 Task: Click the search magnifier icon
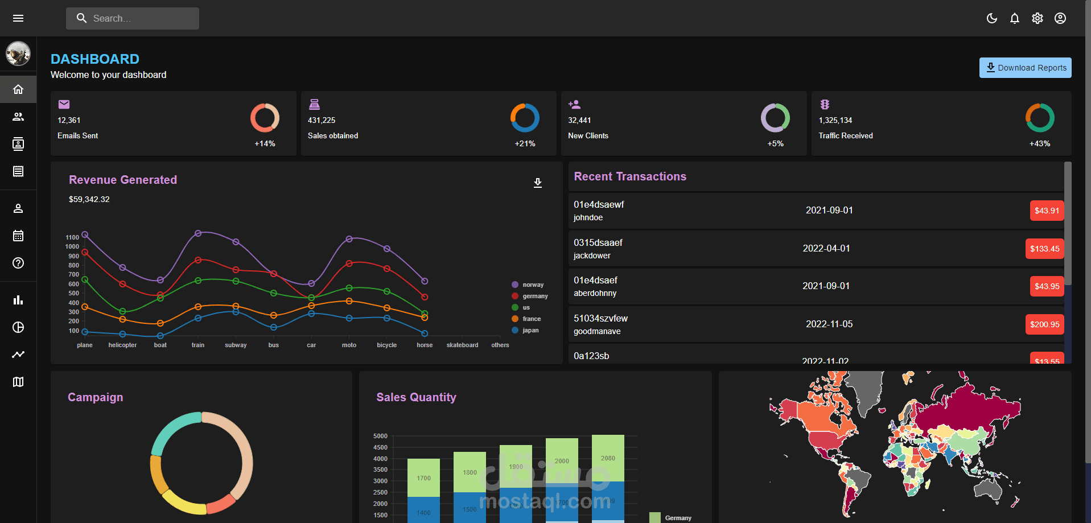pyautogui.click(x=82, y=18)
